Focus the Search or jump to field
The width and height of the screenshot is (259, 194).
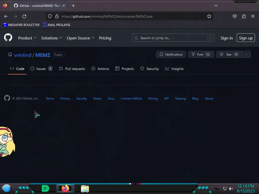(173, 38)
